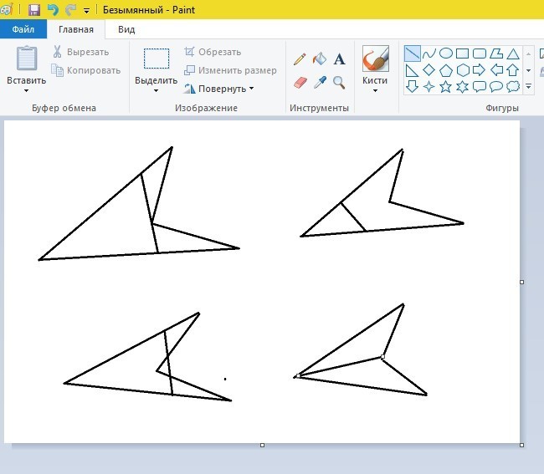Click the Undo arrow in title bar

53,10
